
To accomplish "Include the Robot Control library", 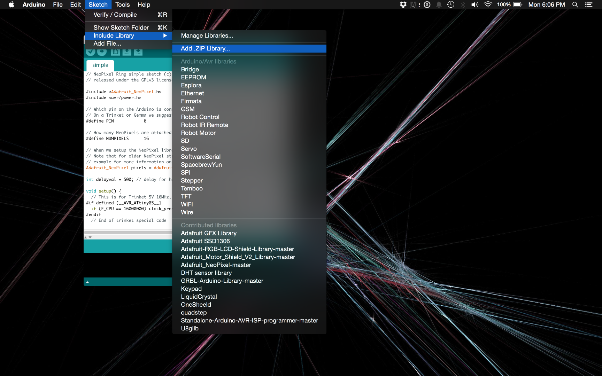I will [249, 117].
